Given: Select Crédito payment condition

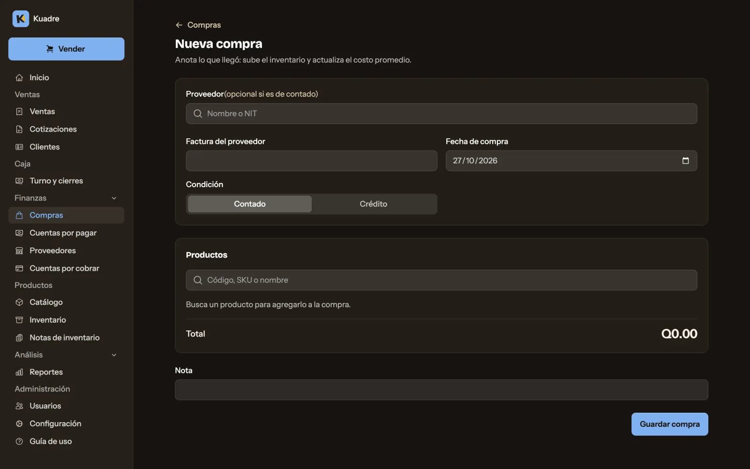Looking at the screenshot, I should pos(374,204).
